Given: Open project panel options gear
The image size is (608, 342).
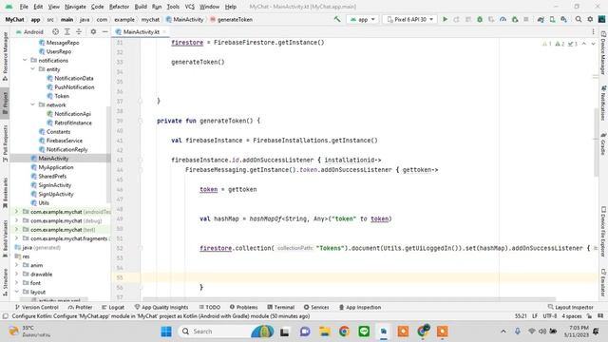Looking at the screenshot, I should click(93, 31).
